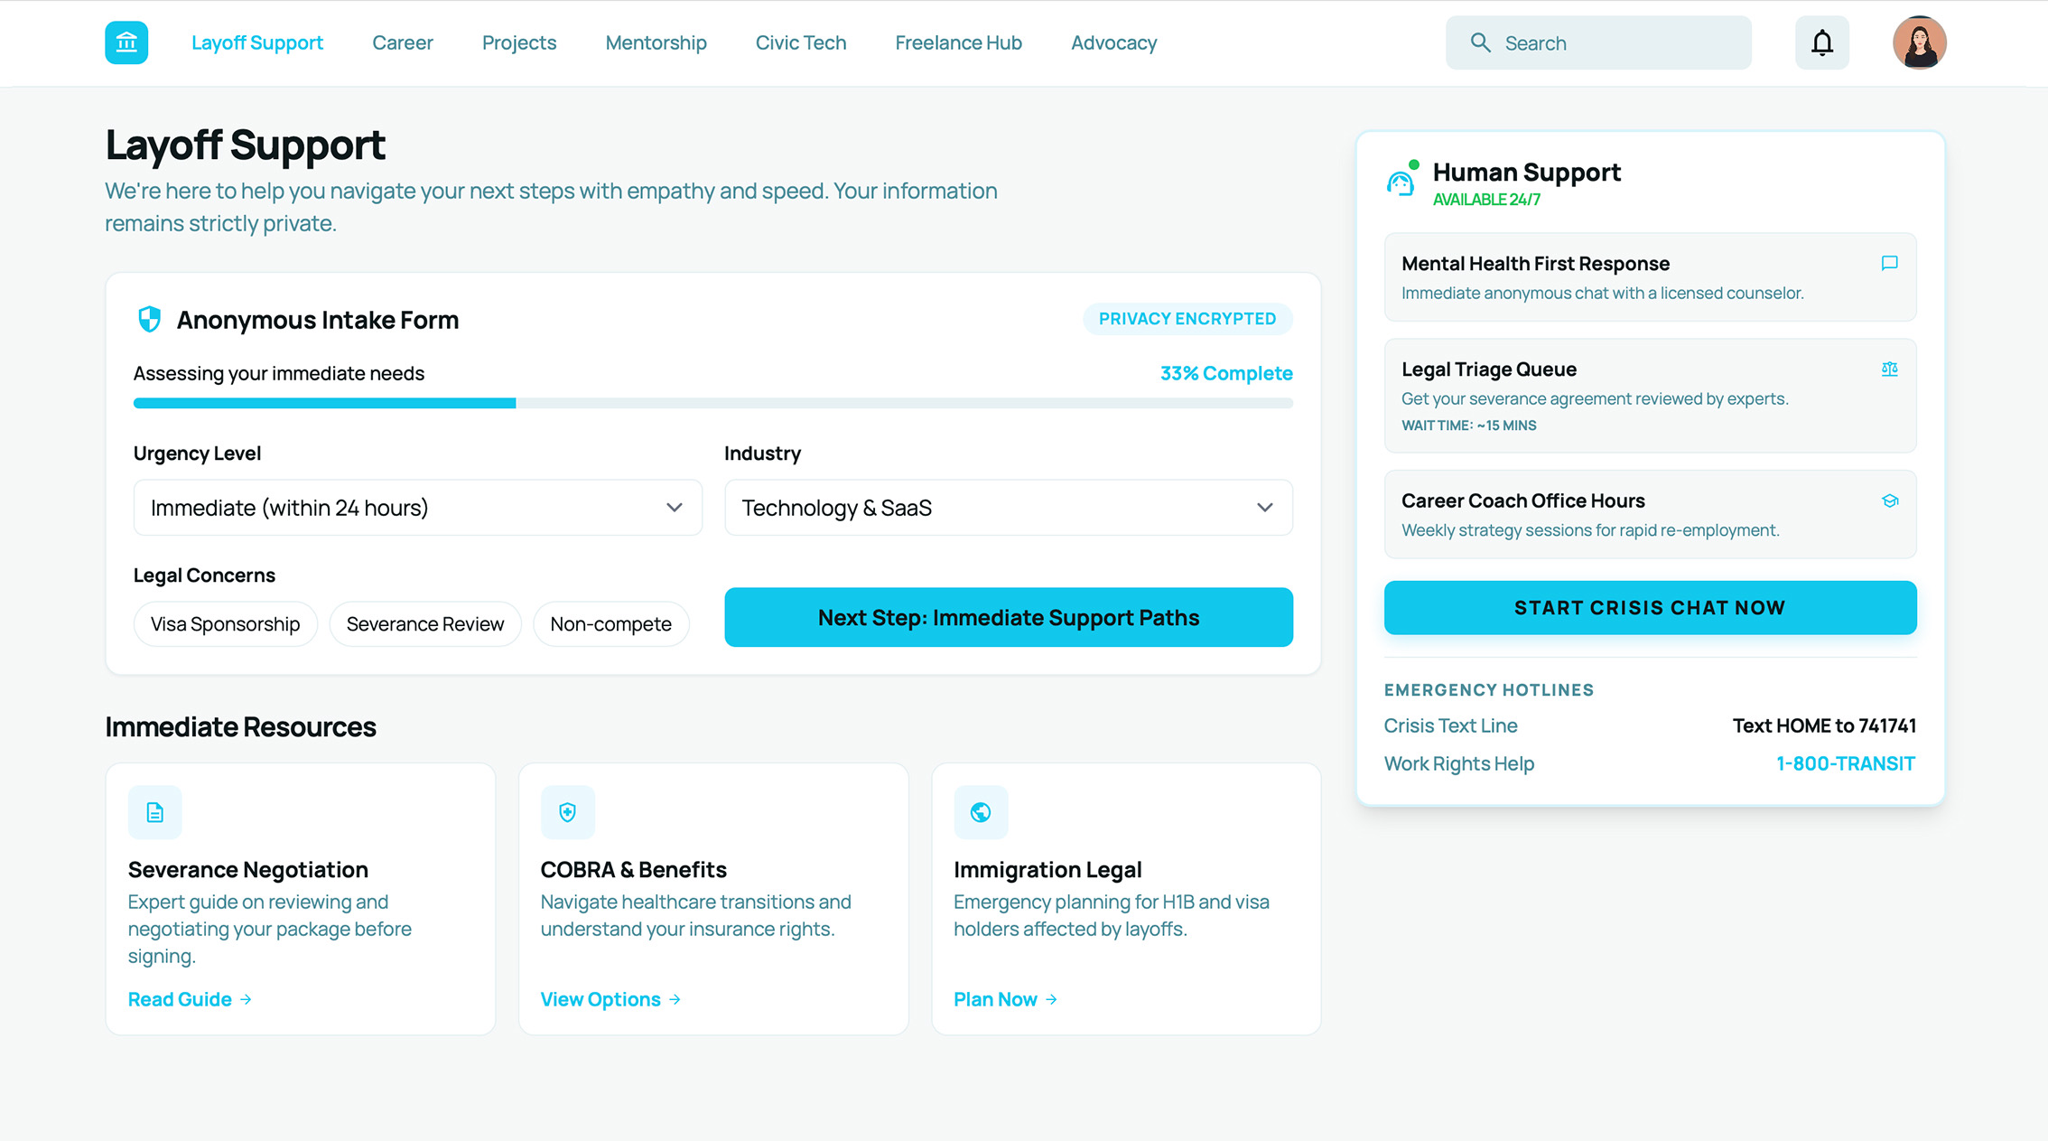
Task: Click the user profile avatar
Action: coord(1919,42)
